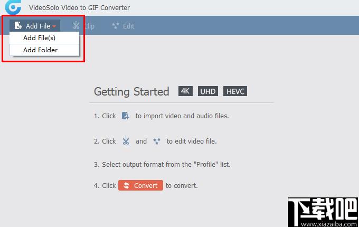Click the 'VideoSolo Video to GIF Converter' title

pos(79,7)
